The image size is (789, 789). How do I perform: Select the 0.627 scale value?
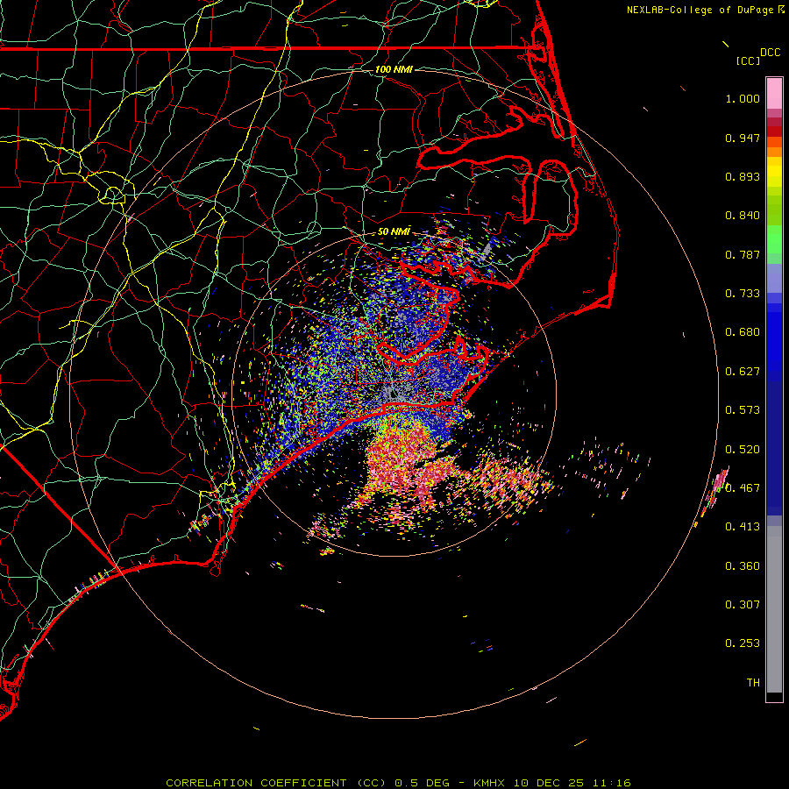pyautogui.click(x=743, y=372)
